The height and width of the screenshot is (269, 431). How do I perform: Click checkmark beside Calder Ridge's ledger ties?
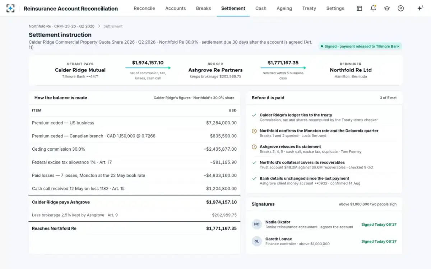pyautogui.click(x=254, y=115)
